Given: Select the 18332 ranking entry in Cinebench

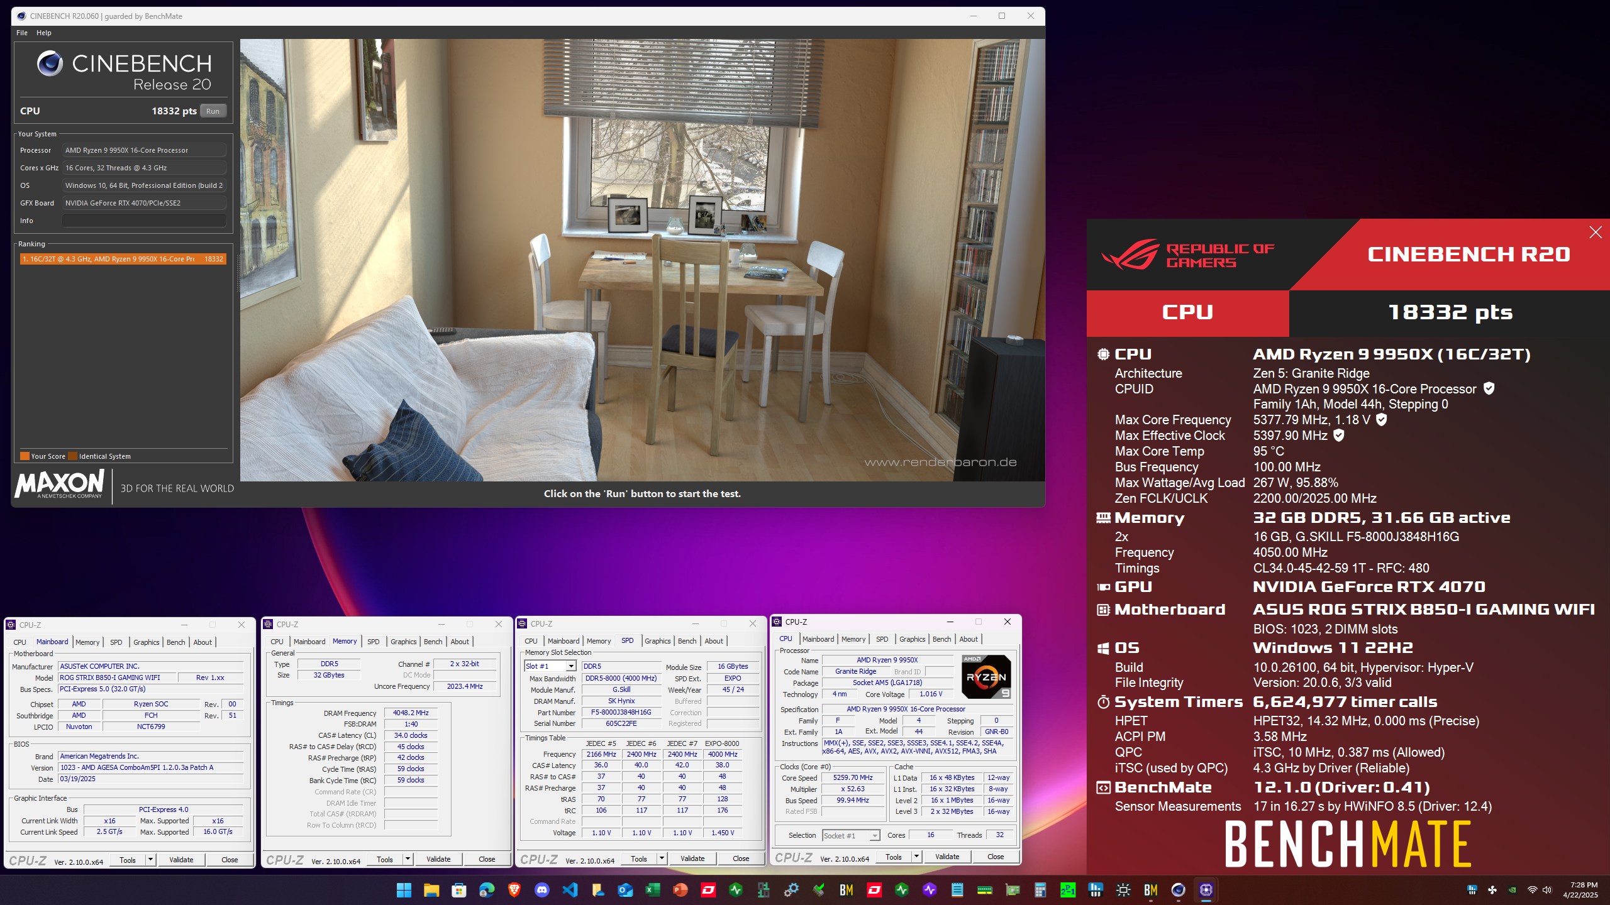Looking at the screenshot, I should click(123, 259).
